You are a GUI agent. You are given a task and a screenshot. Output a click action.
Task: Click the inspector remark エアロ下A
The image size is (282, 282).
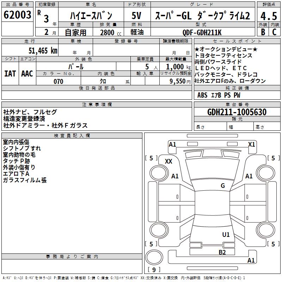click(x=16, y=174)
